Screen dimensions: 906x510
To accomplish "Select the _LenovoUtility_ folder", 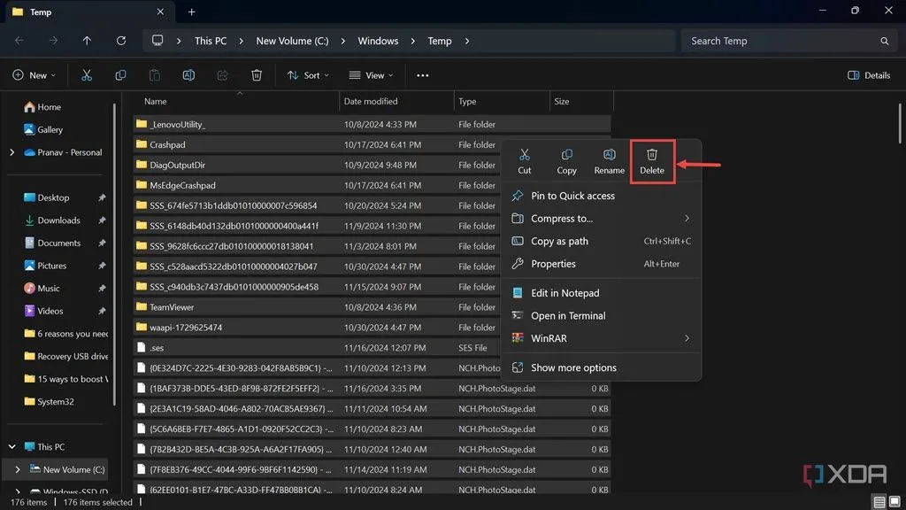I will 372,124.
